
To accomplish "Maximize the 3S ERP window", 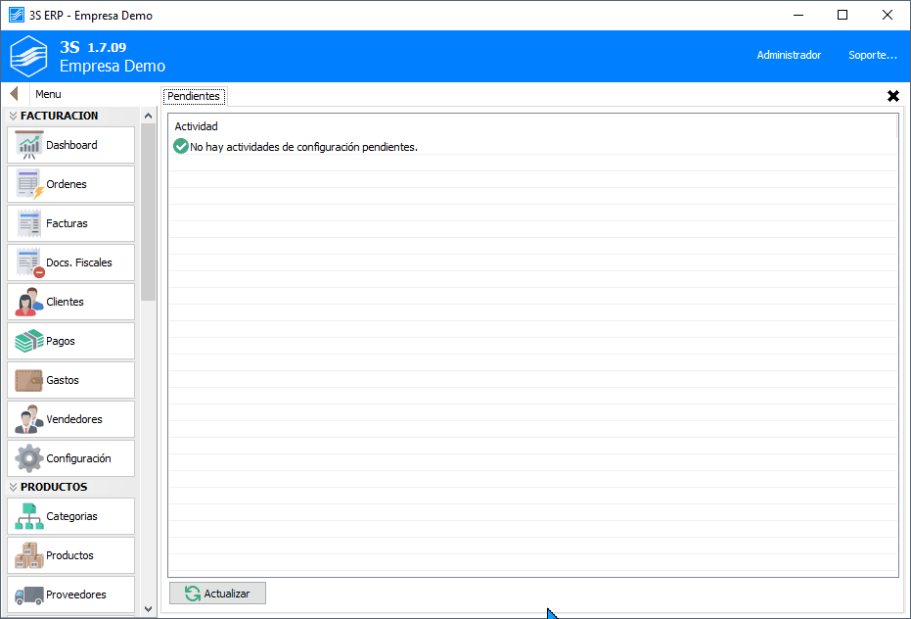I will tap(843, 15).
